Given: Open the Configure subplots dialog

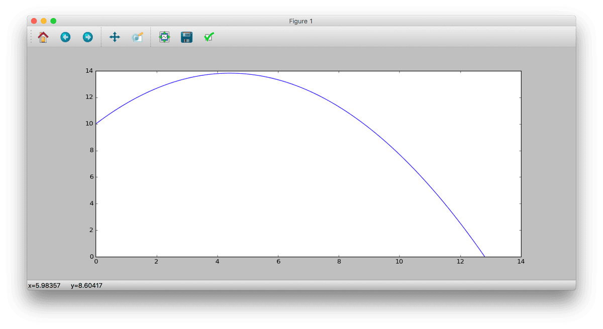Looking at the screenshot, I should (x=164, y=37).
